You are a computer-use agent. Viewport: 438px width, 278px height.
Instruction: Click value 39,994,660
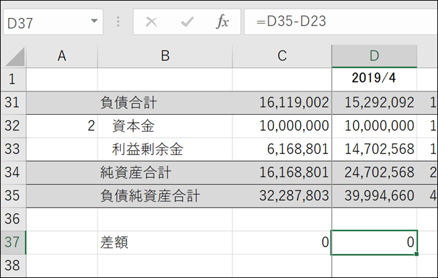(374, 195)
